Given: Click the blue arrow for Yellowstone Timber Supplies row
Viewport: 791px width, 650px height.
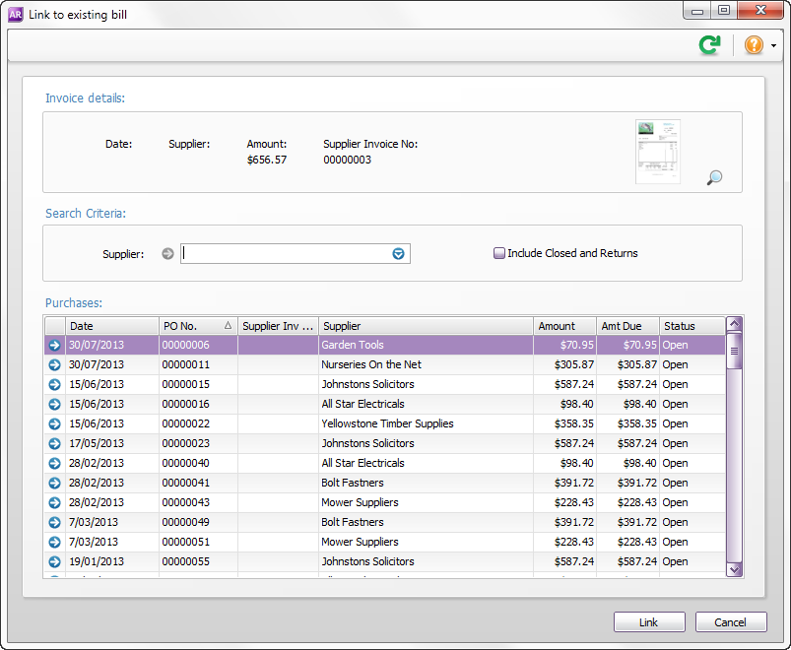Looking at the screenshot, I should (x=55, y=424).
